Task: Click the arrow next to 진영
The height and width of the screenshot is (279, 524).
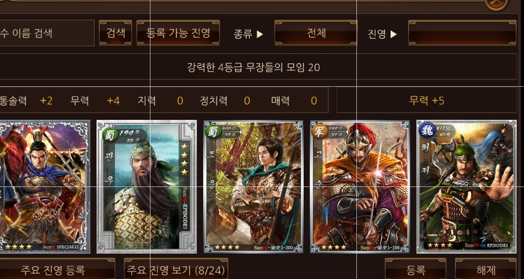Action: coord(393,34)
